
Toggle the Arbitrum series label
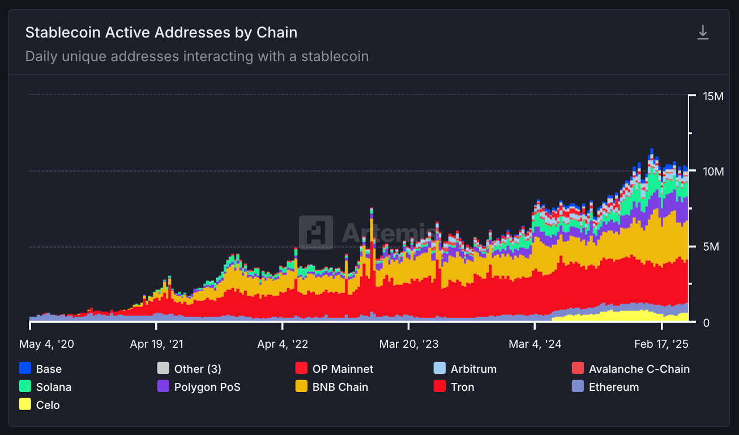click(x=473, y=369)
